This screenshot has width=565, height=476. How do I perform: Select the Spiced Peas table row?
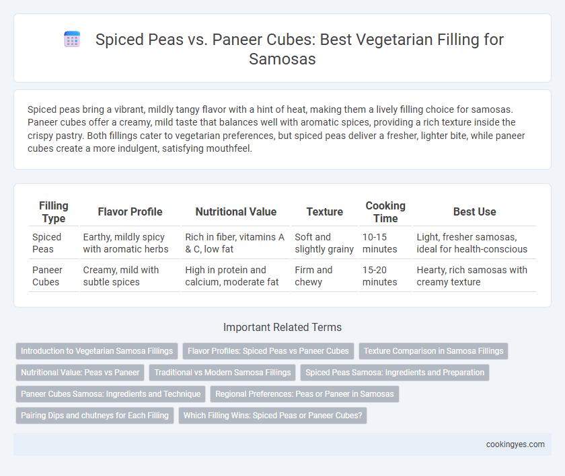[x=282, y=243]
